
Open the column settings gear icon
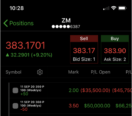[40, 72]
